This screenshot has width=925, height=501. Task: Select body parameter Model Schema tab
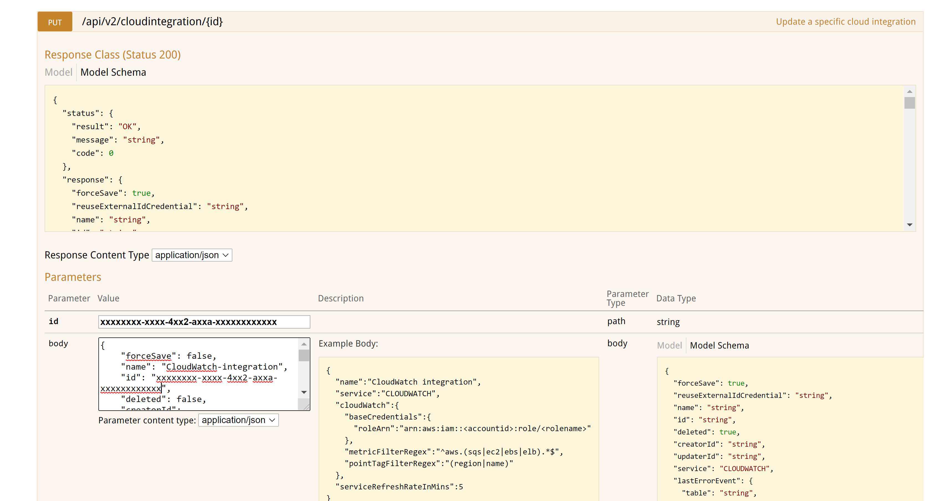pos(719,345)
